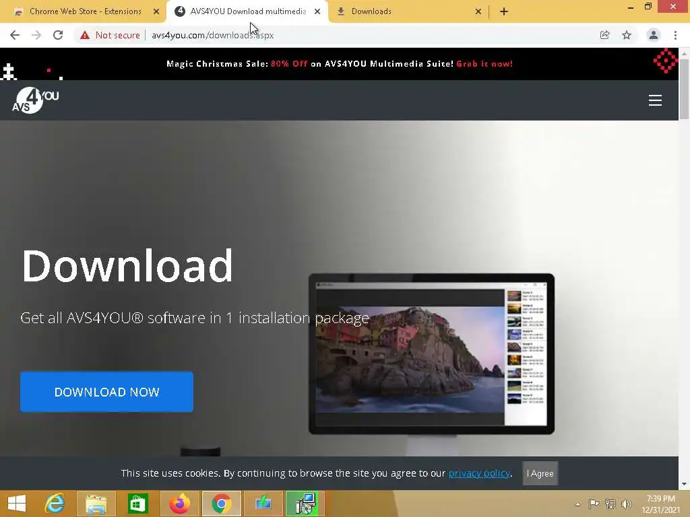
Task: Click the page vertical scrollbar thumb
Action: coord(684,88)
